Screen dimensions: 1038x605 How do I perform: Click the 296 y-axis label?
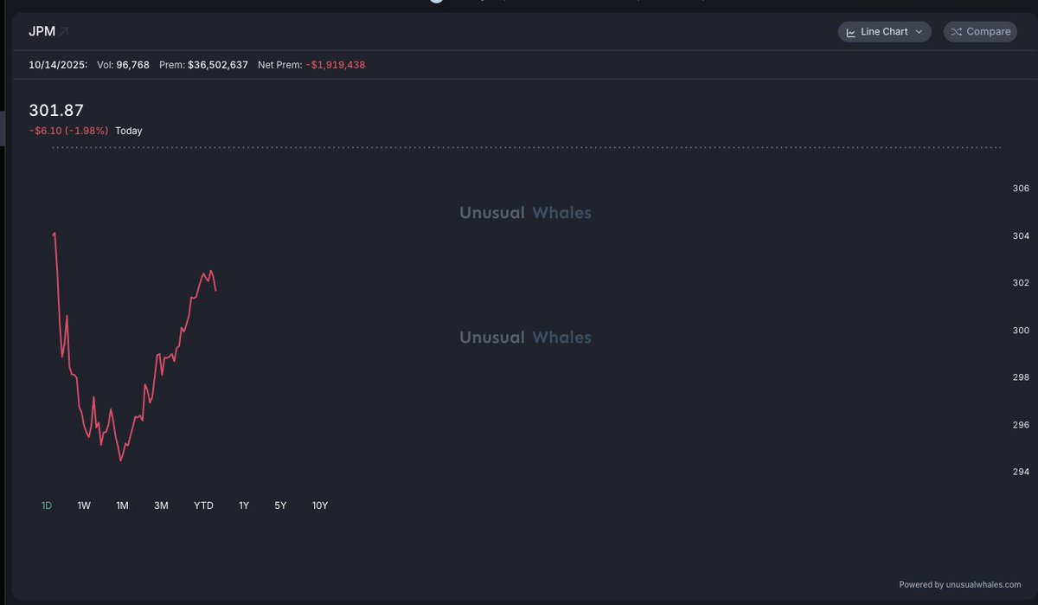[x=1021, y=425]
